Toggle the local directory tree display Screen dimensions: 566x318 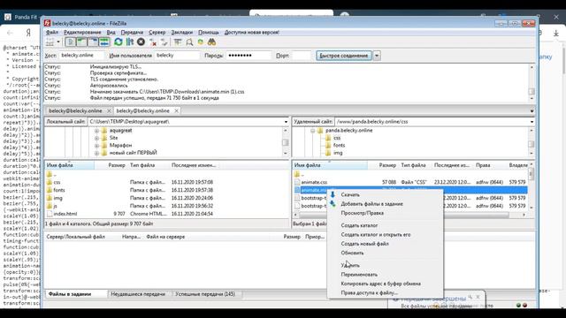81,42
